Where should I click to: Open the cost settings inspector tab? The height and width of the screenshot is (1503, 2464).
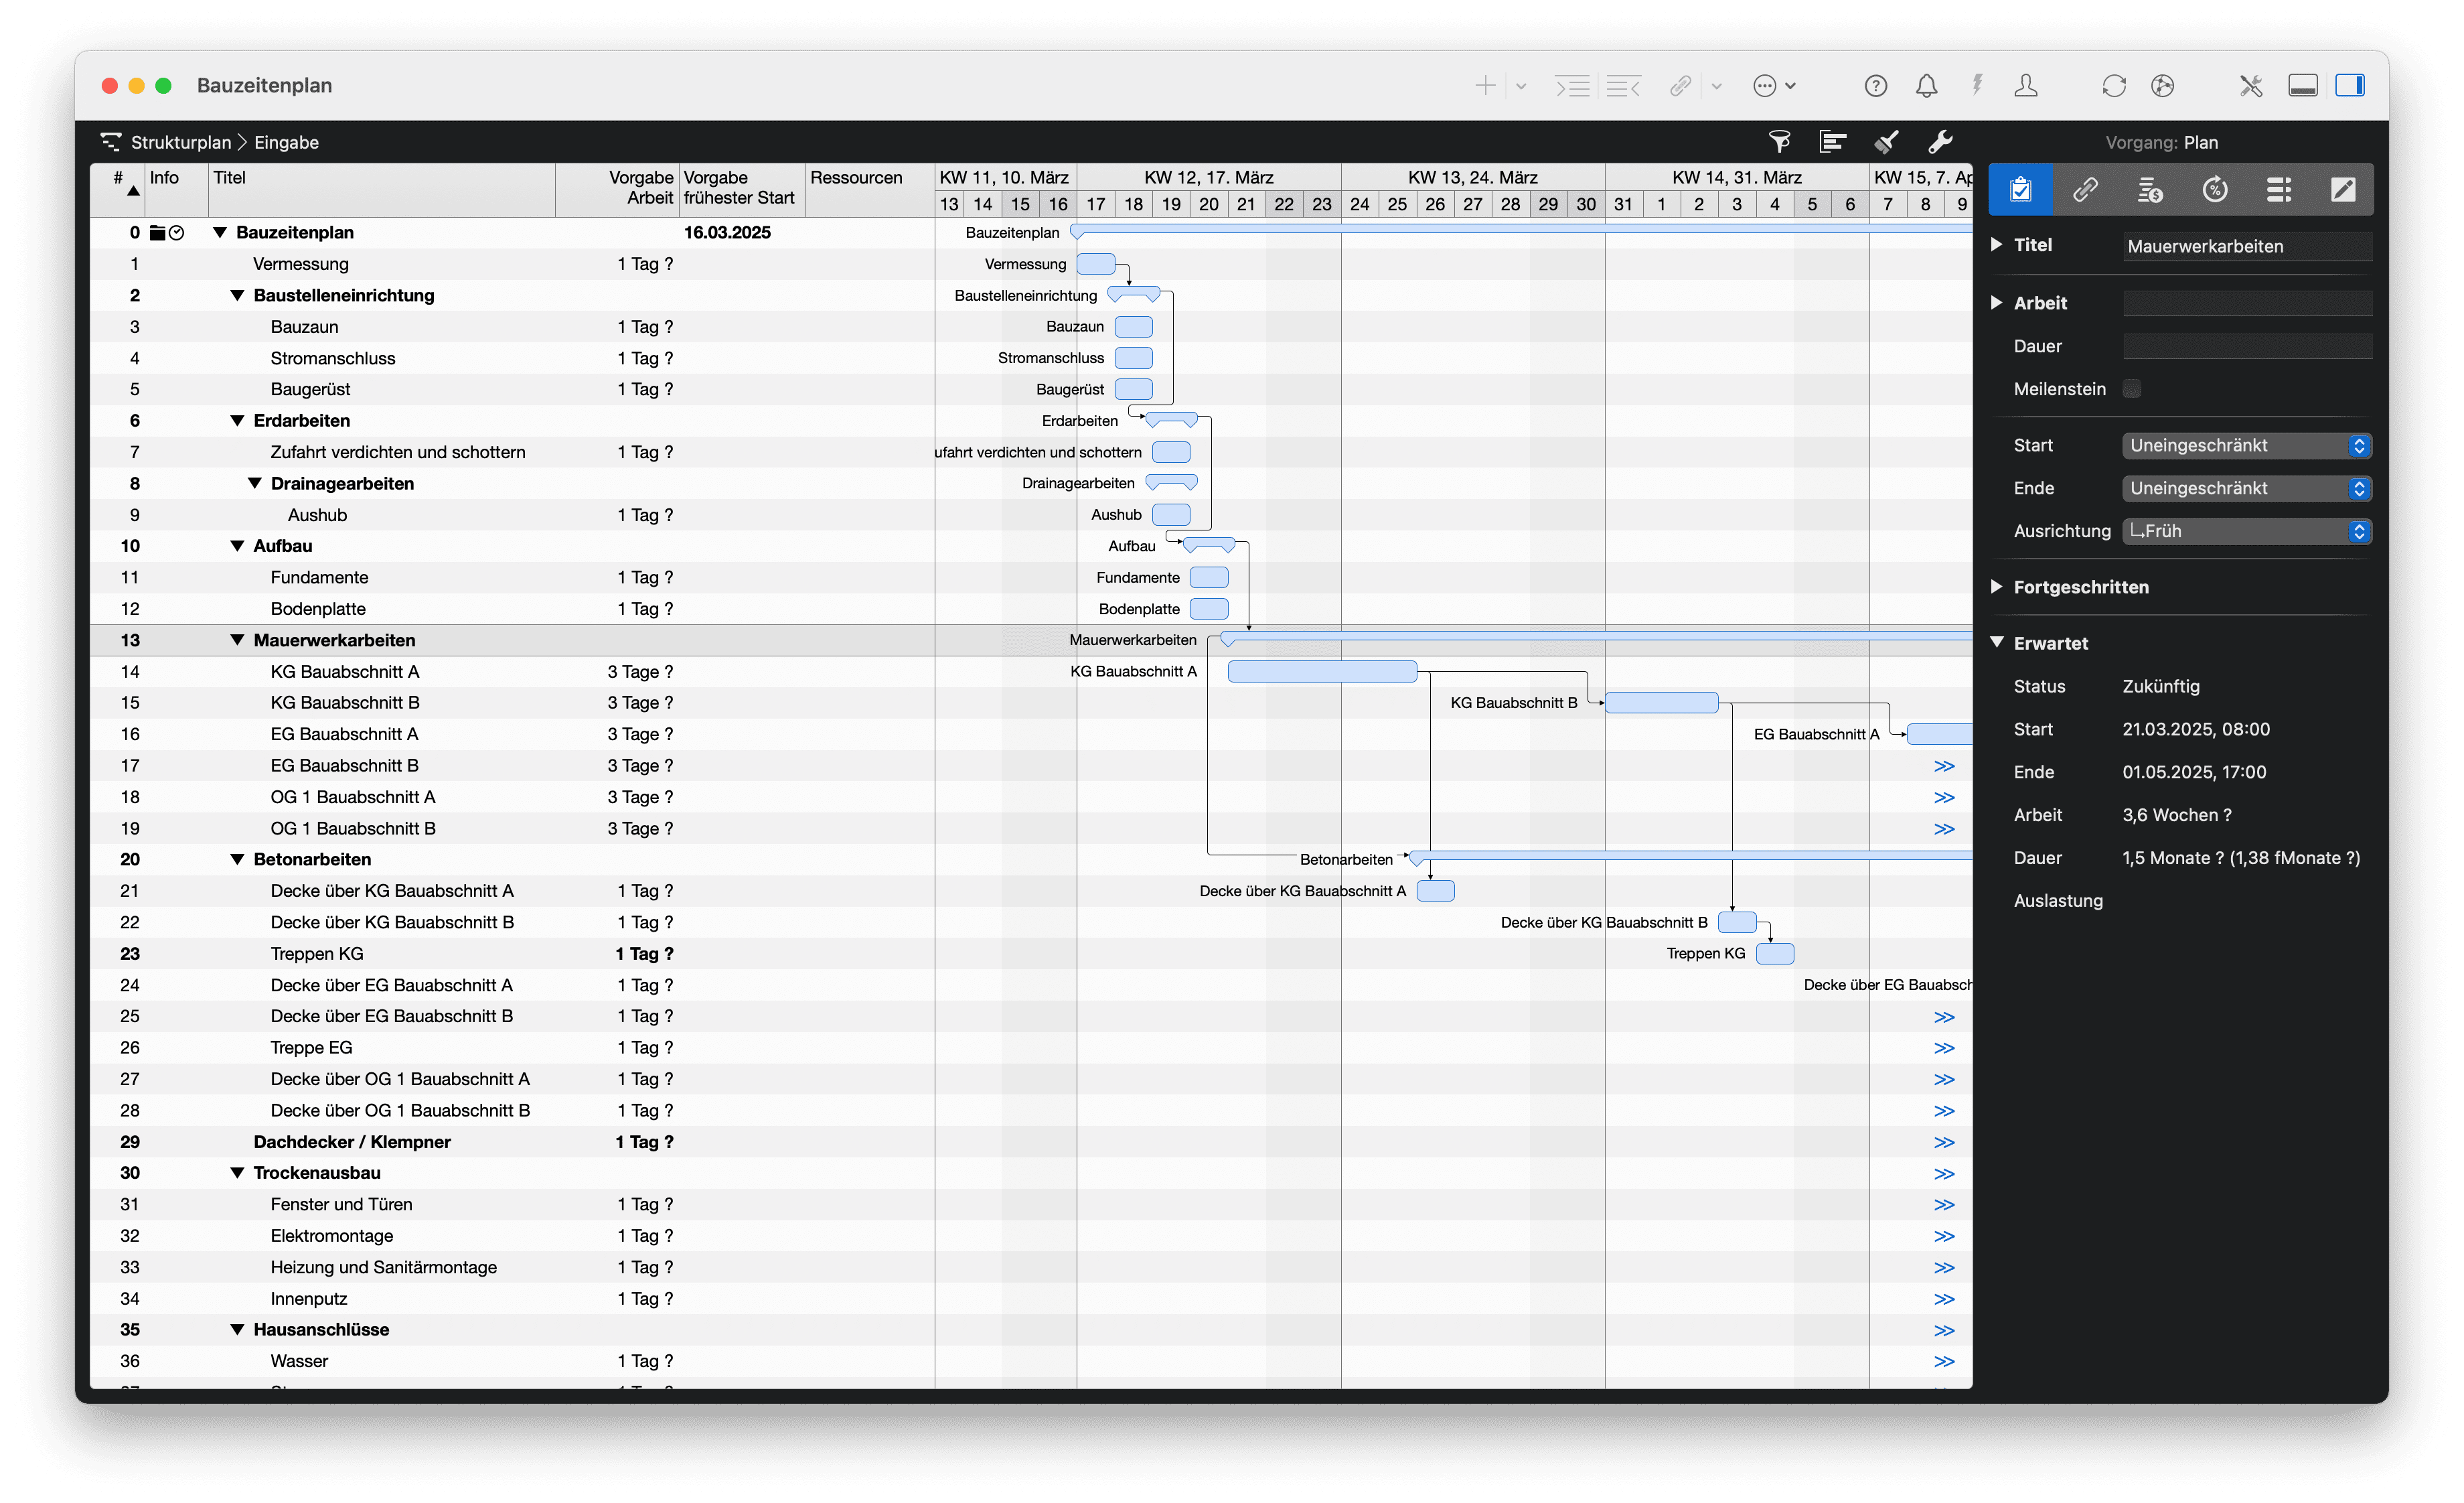click(x=2150, y=189)
